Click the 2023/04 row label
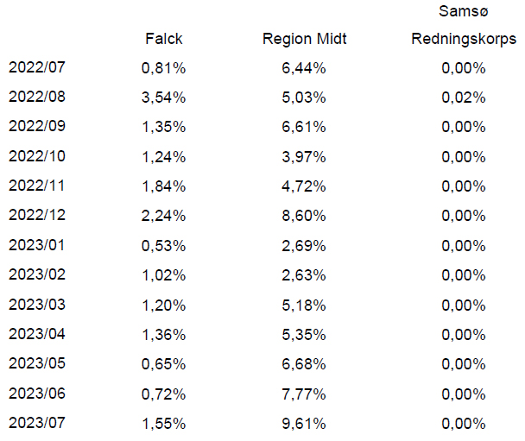 tap(37, 334)
